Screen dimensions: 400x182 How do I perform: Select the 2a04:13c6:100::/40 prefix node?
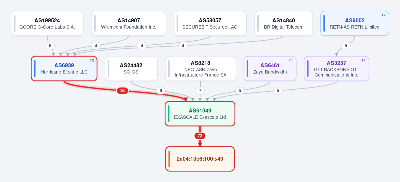click(x=200, y=159)
